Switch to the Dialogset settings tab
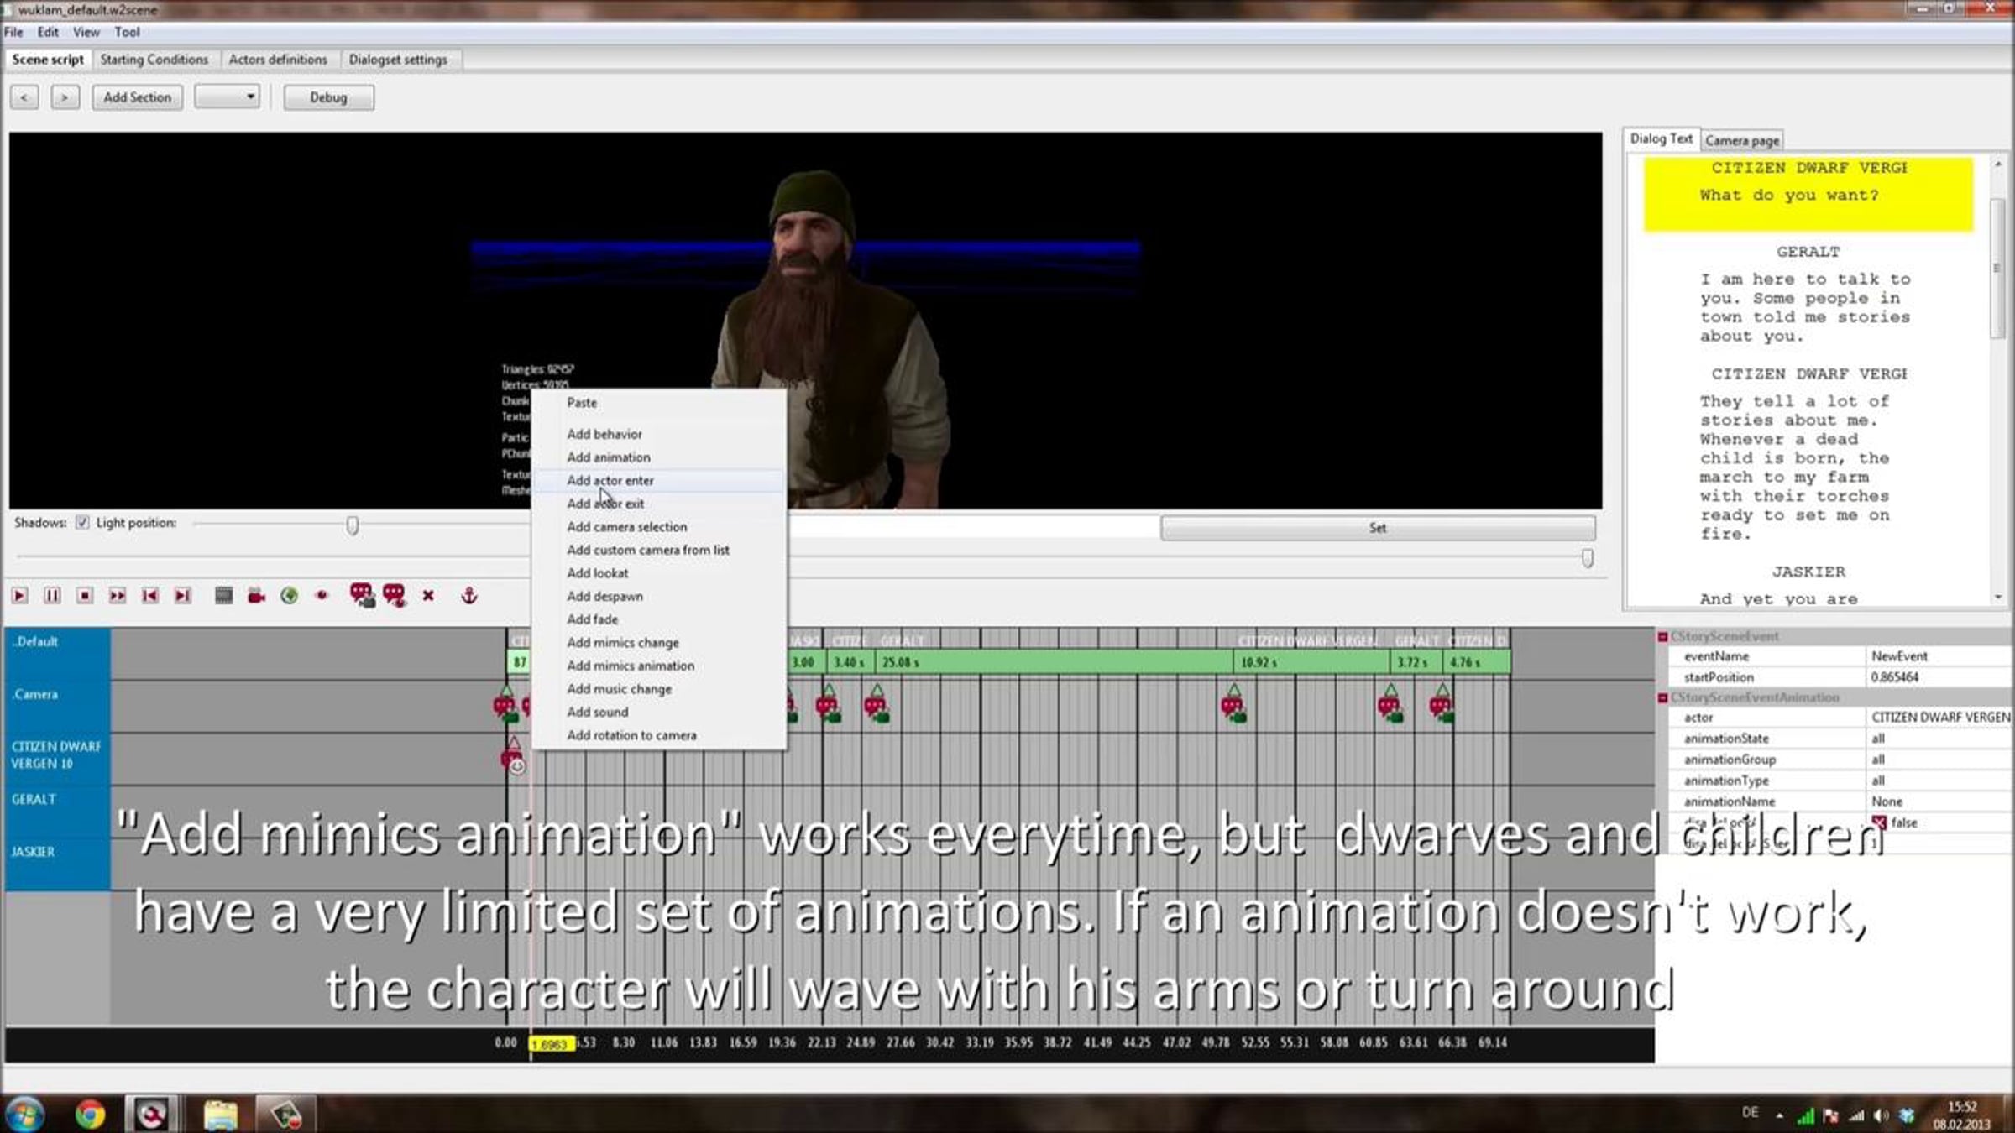This screenshot has height=1133, width=2015. pos(398,60)
